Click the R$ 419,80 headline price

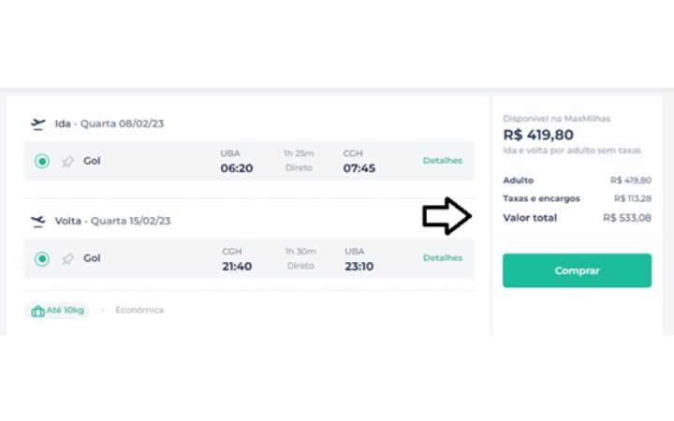[x=538, y=135]
